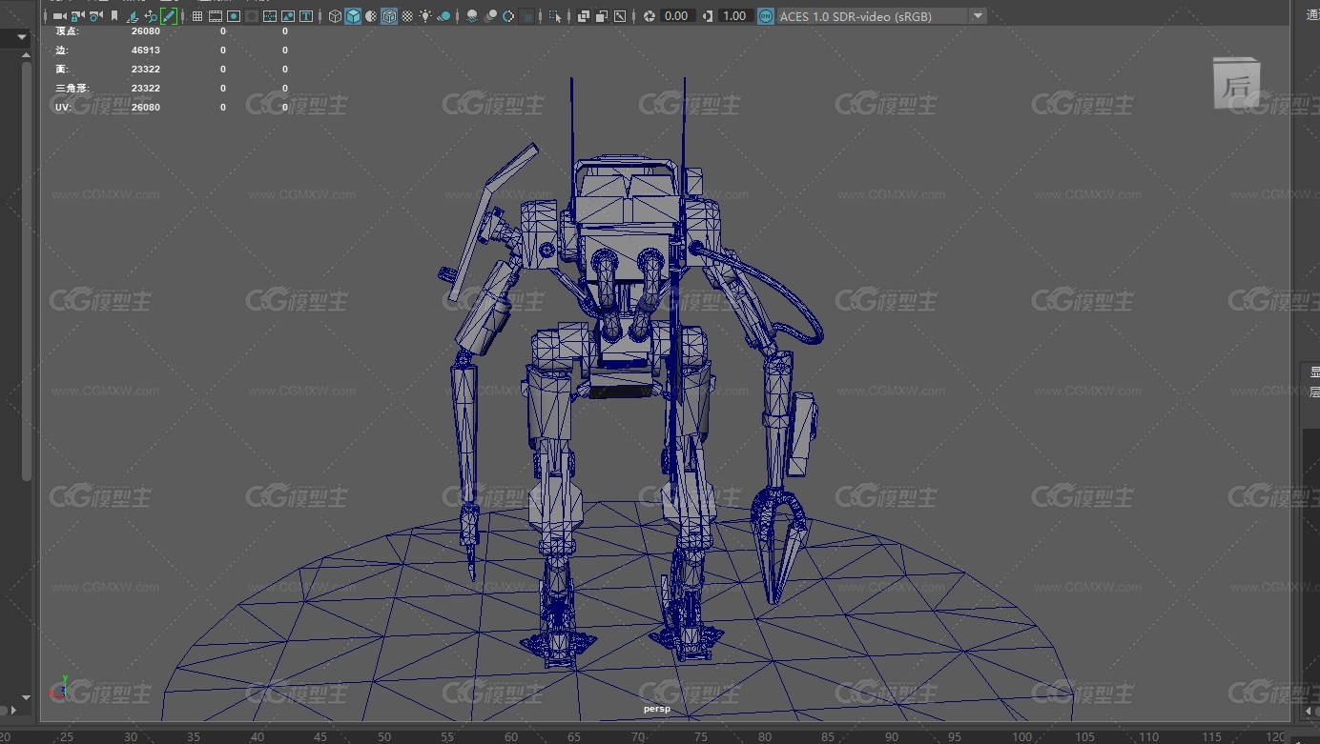Toggle View Transform ON button
This screenshot has width=1320, height=744.
tap(766, 16)
